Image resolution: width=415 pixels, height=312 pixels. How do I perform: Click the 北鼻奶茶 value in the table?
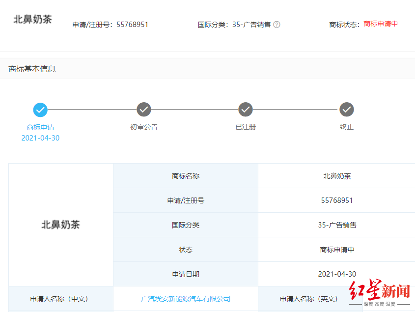(337, 176)
